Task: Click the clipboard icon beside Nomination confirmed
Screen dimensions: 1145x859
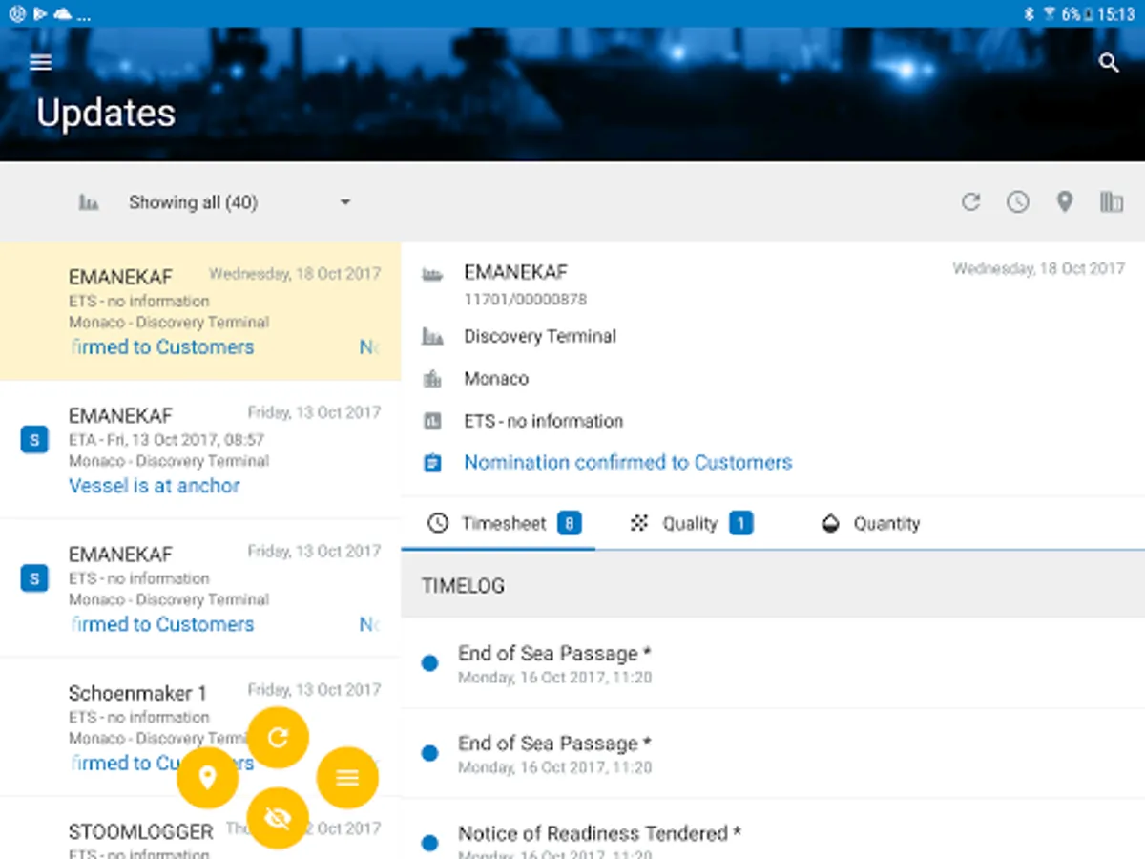Action: pos(432,463)
